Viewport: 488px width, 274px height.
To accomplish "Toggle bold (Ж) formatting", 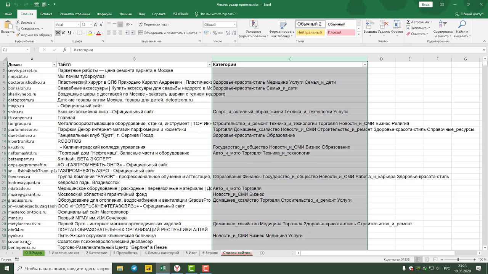I will coord(58,33).
